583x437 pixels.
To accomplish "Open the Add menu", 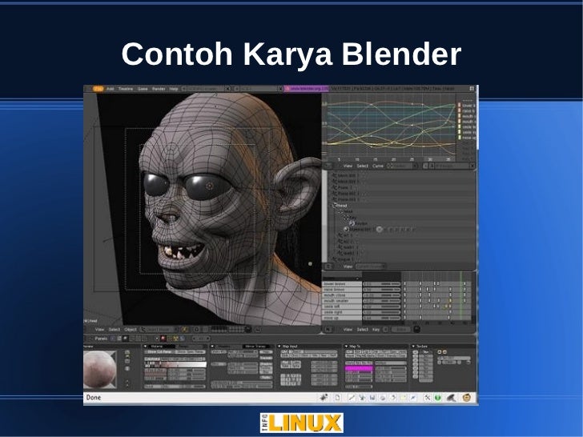I will 110,89.
